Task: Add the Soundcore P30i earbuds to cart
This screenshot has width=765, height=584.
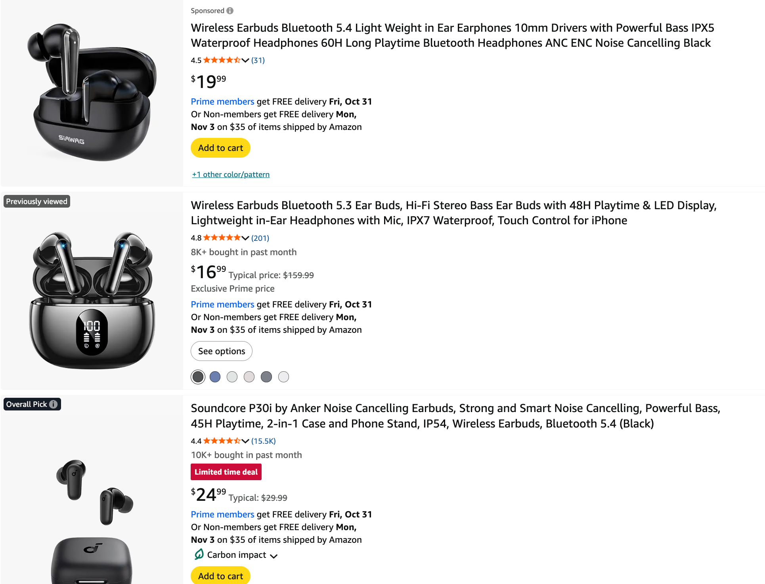Action: pyautogui.click(x=220, y=576)
